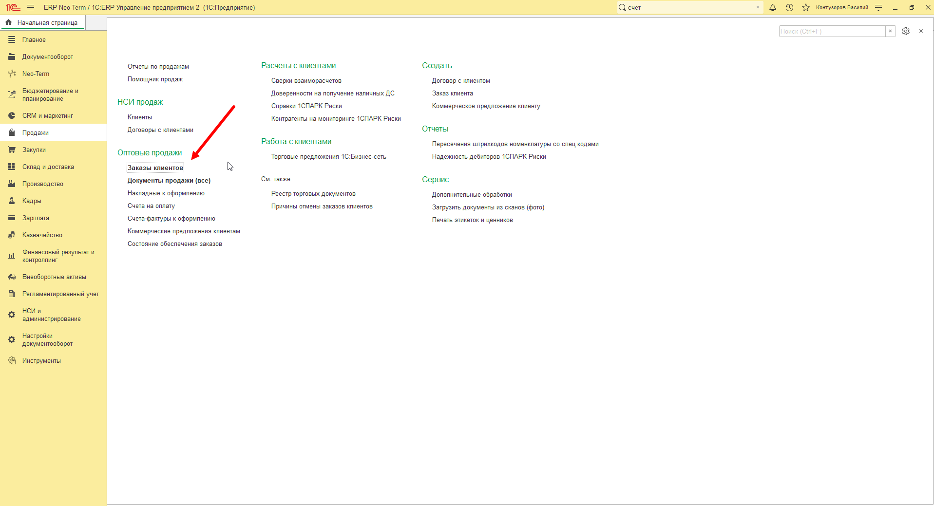The image size is (934, 506).
Task: Create Договор с клиентом
Action: click(x=461, y=80)
